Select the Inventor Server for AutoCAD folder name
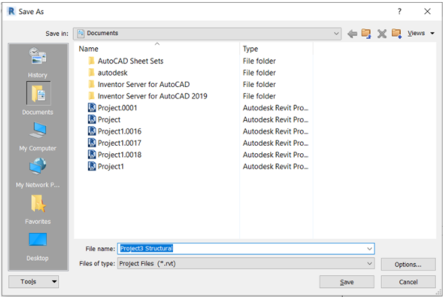Screen dimensions: 446x301 pyautogui.click(x=144, y=84)
